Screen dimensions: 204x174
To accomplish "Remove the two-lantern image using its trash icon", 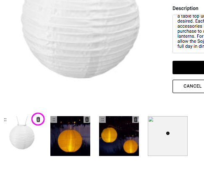I will (x=136, y=119).
